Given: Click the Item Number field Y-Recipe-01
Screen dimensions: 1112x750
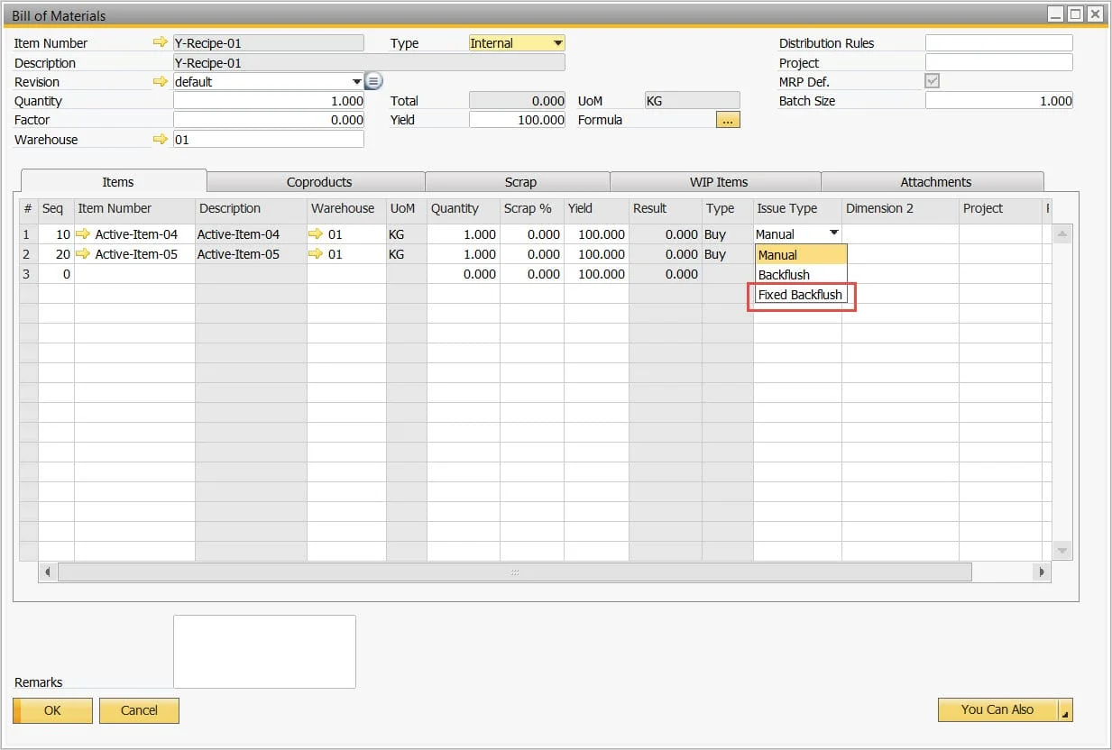Looking at the screenshot, I should (269, 43).
